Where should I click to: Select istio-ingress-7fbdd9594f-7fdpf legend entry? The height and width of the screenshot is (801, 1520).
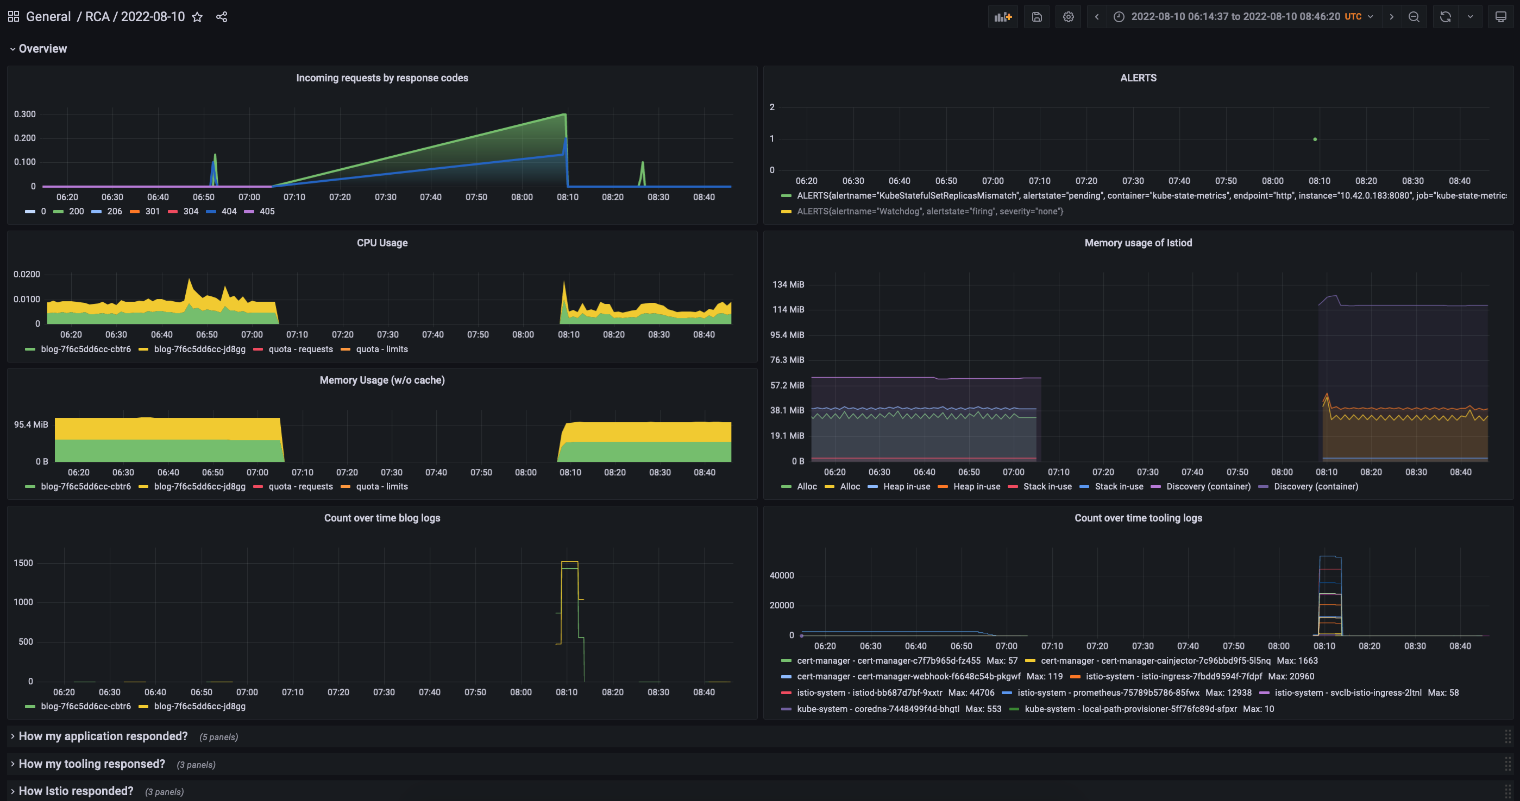click(1173, 677)
